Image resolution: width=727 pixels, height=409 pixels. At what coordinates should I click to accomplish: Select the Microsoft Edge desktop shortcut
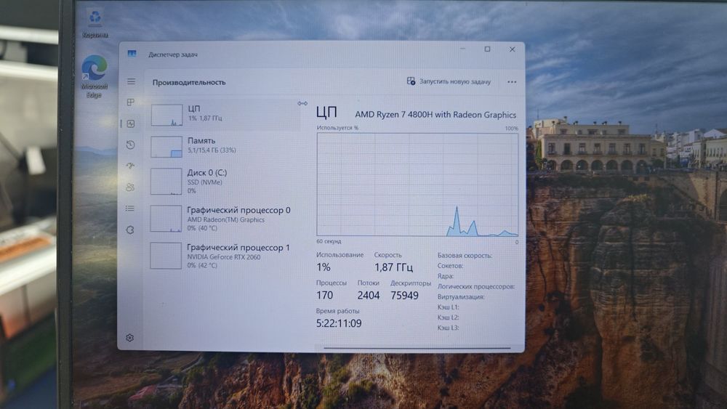pyautogui.click(x=94, y=76)
